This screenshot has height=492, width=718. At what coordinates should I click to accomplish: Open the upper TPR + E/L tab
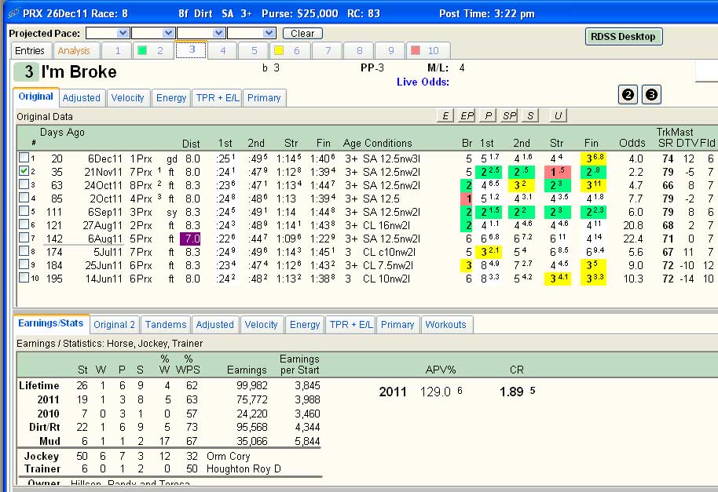pyautogui.click(x=218, y=98)
